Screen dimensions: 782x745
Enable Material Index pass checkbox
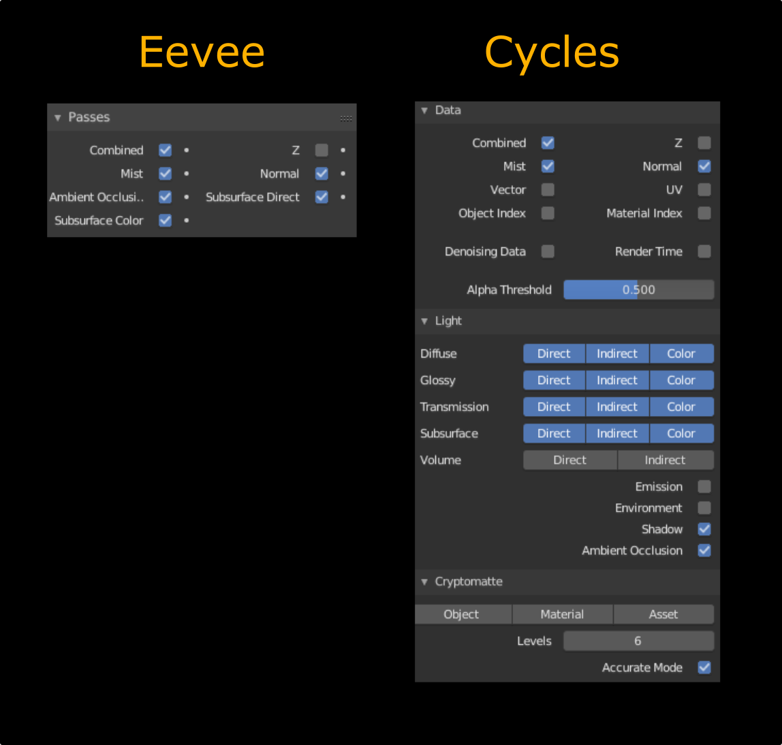pos(704,213)
